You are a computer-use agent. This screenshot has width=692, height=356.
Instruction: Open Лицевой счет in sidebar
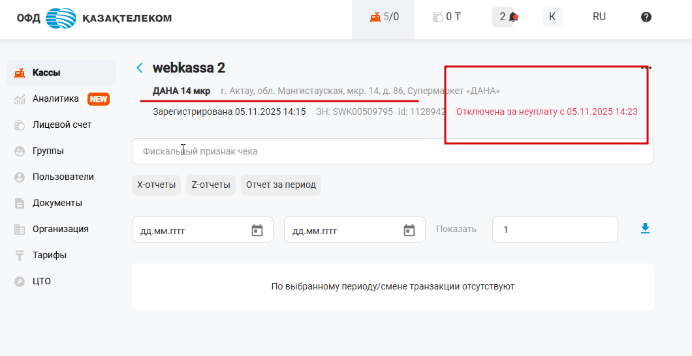[x=61, y=125]
